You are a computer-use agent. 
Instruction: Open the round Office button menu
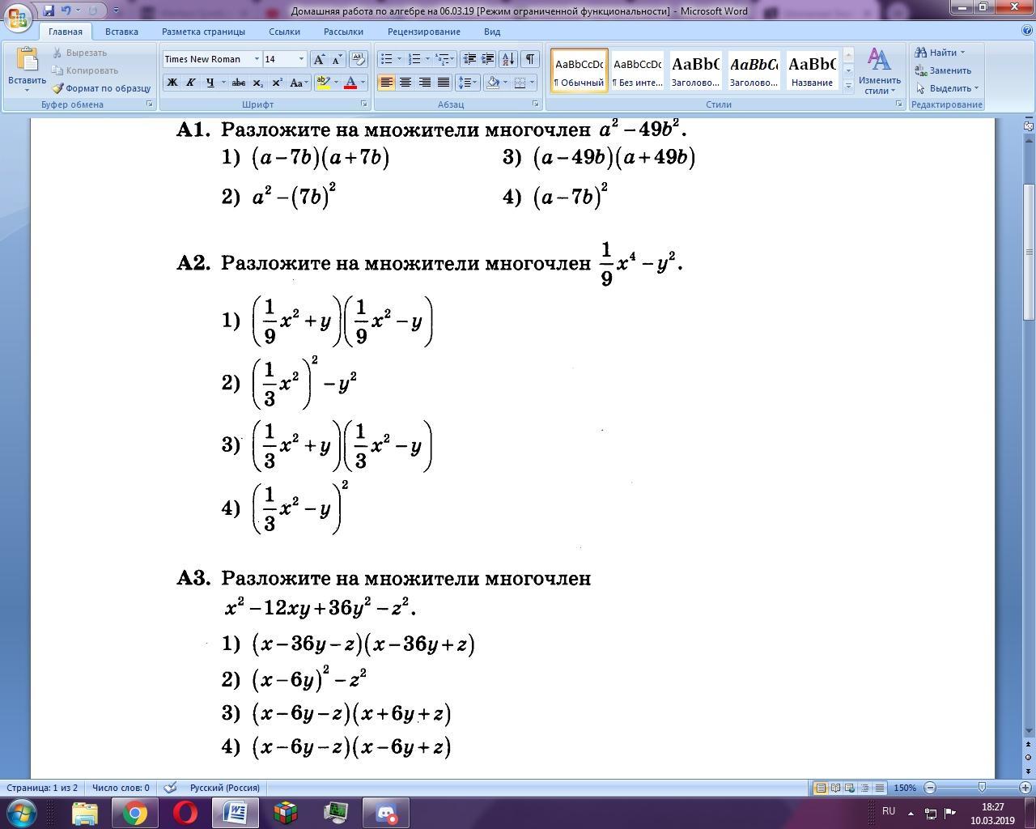pos(18,17)
